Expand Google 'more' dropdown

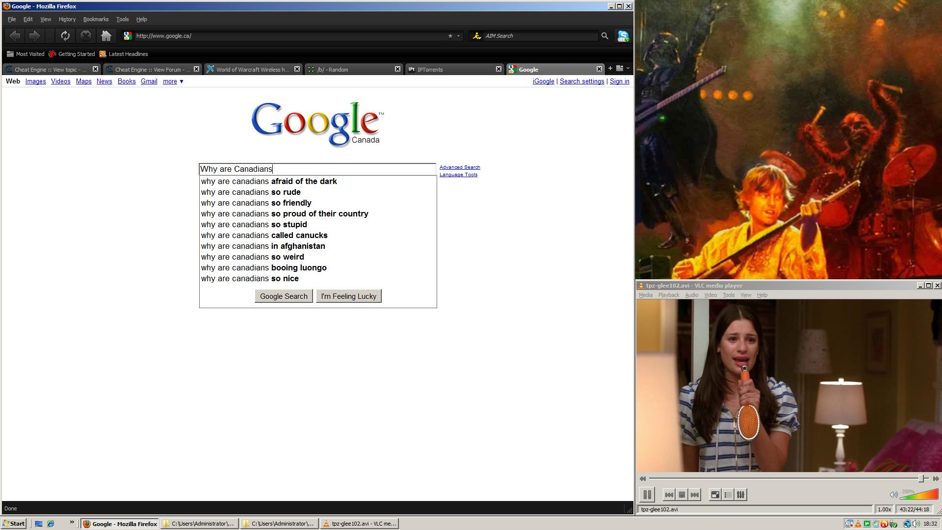173,81
